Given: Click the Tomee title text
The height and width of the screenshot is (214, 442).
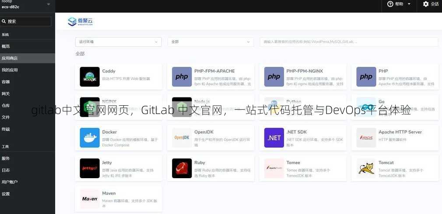Looking at the screenshot, I should 293,163.
